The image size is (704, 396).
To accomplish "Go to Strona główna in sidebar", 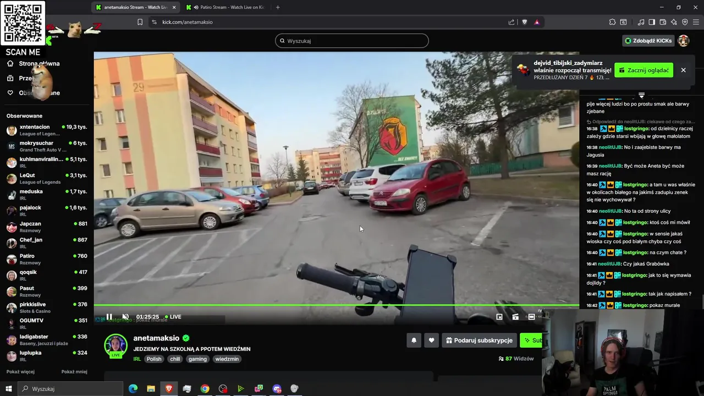I will [34, 63].
